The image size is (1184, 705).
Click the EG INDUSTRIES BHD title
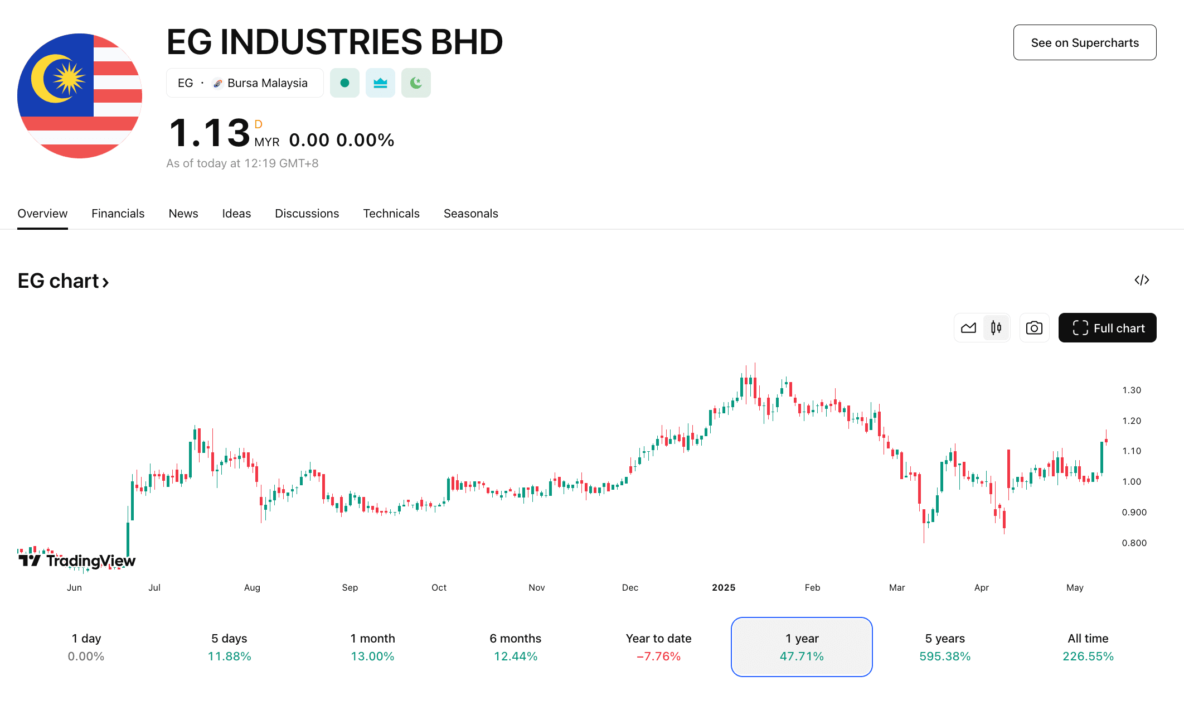334,42
